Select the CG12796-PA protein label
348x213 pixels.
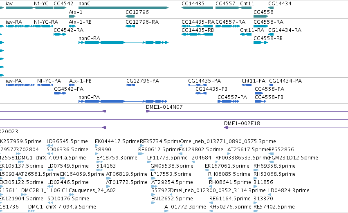(143, 81)
